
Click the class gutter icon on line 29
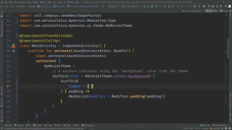(13, 46)
